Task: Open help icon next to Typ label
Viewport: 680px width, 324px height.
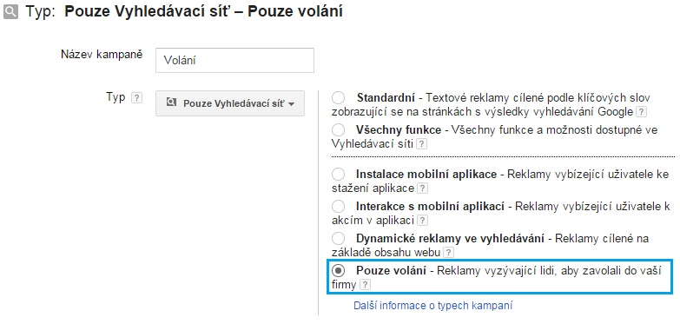Action: 136,97
